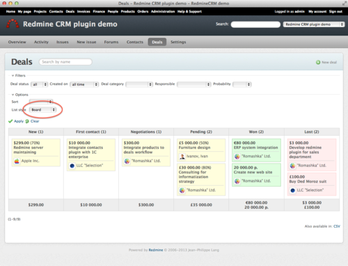Click the Apply link
This screenshot has width=348, height=266.
(x=19, y=121)
